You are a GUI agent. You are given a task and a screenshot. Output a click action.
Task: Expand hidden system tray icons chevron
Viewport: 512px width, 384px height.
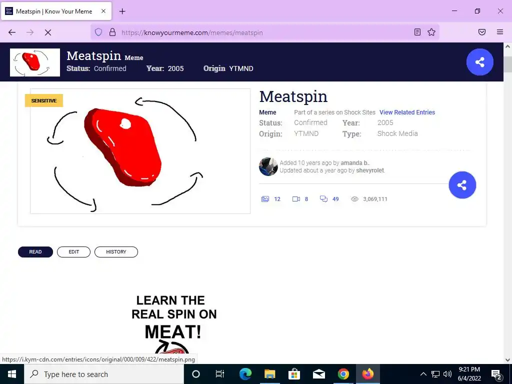tap(423, 374)
